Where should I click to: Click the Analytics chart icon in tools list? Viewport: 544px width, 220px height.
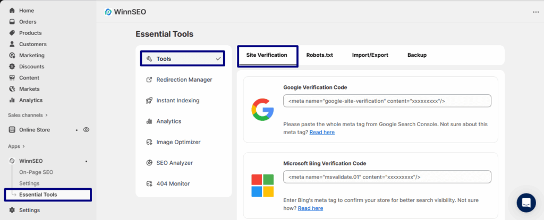(x=149, y=121)
